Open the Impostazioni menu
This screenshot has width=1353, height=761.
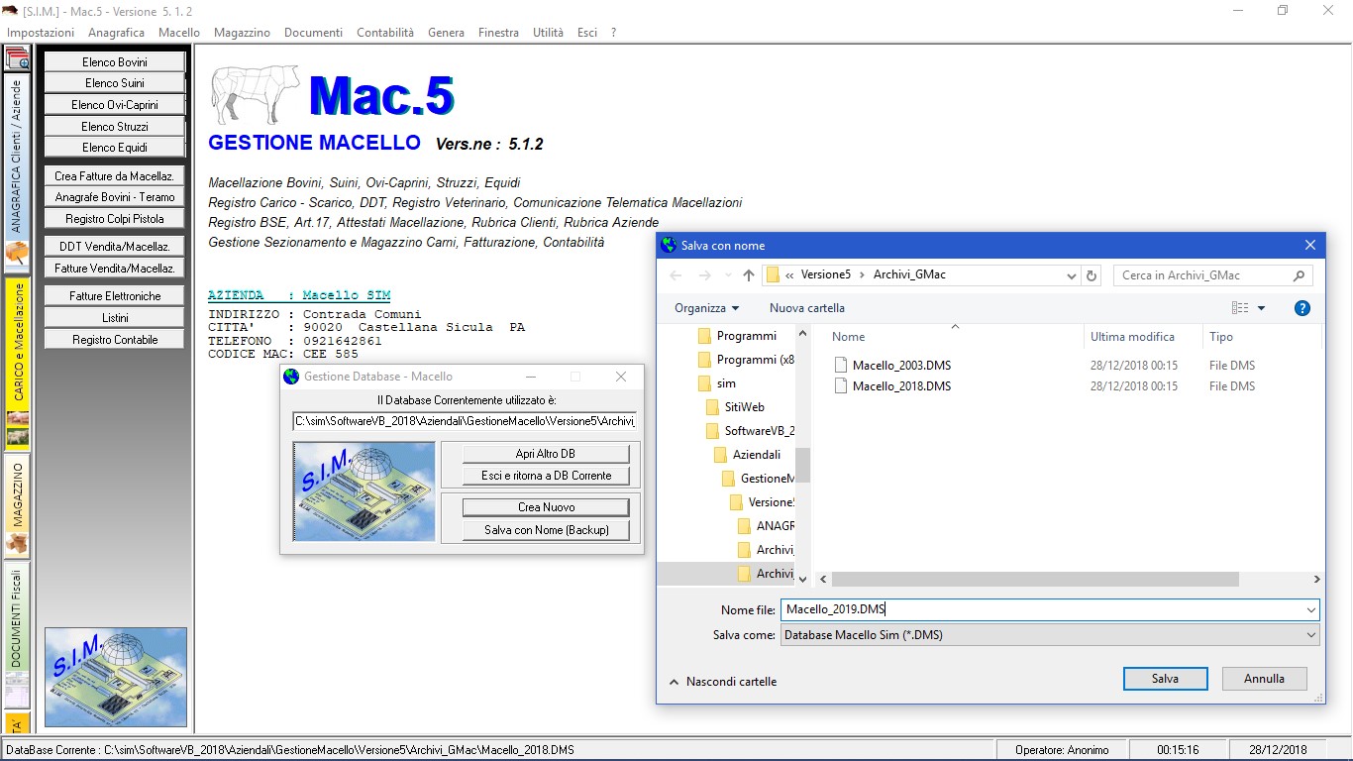pyautogui.click(x=41, y=33)
